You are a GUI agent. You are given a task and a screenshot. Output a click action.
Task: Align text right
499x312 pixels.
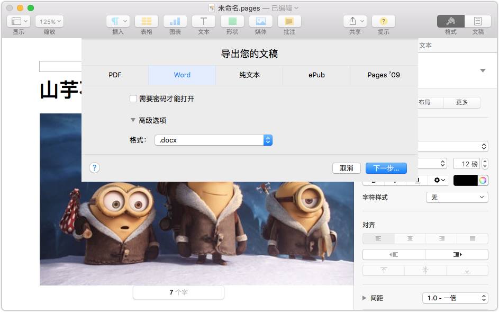click(441, 239)
